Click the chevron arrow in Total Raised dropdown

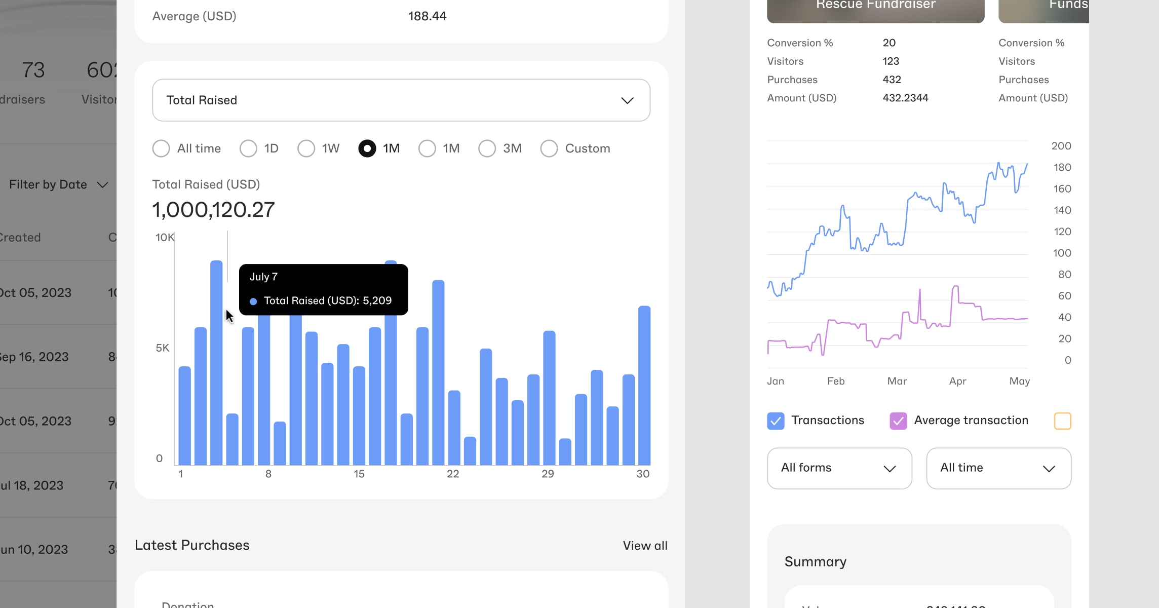tap(627, 100)
